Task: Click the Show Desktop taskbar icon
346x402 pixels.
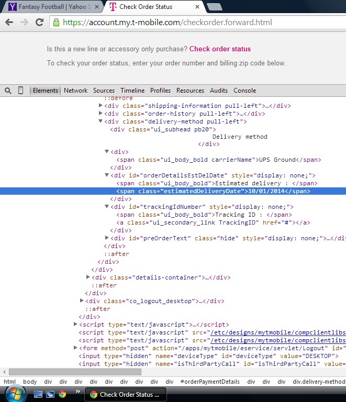Action: [38, 394]
